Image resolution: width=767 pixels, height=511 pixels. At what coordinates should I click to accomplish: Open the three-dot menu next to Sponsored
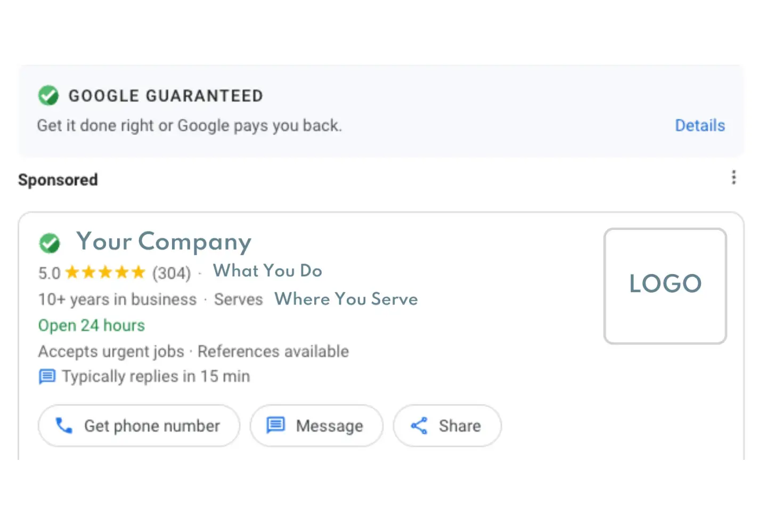pos(733,177)
